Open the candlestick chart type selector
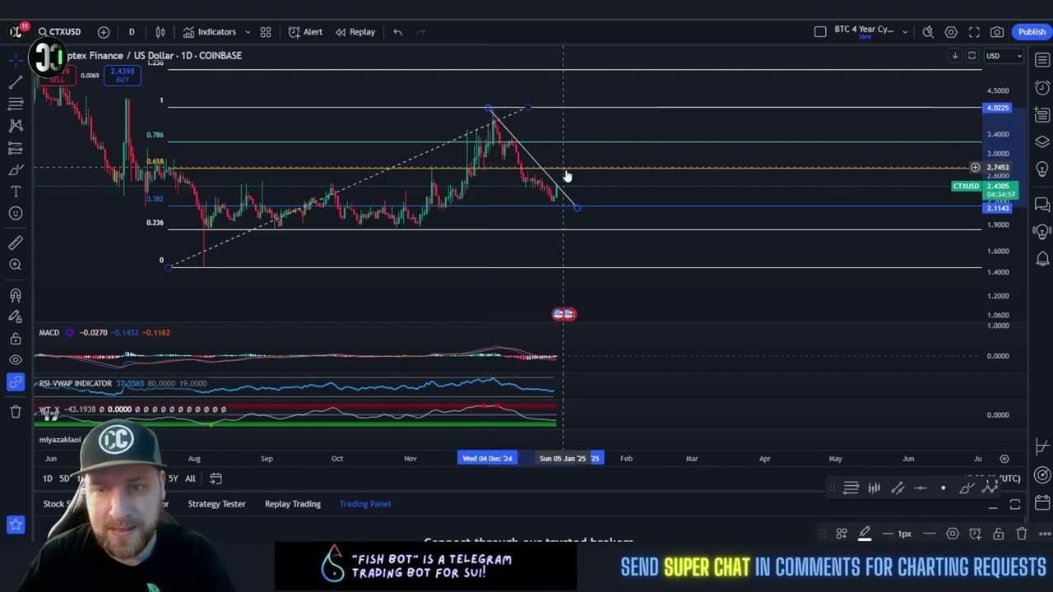The height and width of the screenshot is (592, 1053). pyautogui.click(x=160, y=32)
